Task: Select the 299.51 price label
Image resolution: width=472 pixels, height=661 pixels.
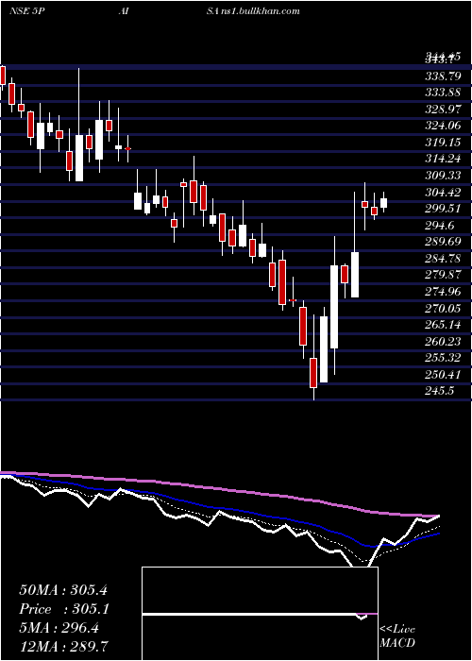Action: coord(443,209)
